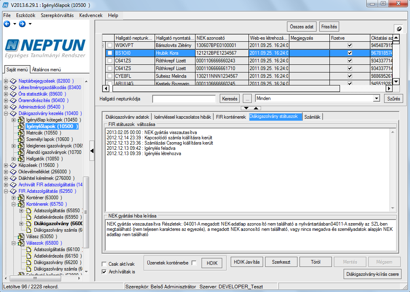This screenshot has width=410, height=292.
Task: Click the Hallgatók form icon
Action: coord(21,159)
